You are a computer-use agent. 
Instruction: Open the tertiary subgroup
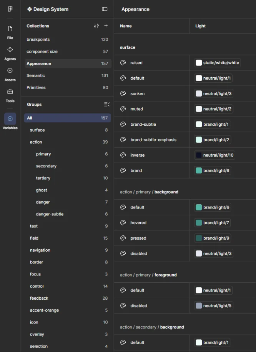pos(67,178)
